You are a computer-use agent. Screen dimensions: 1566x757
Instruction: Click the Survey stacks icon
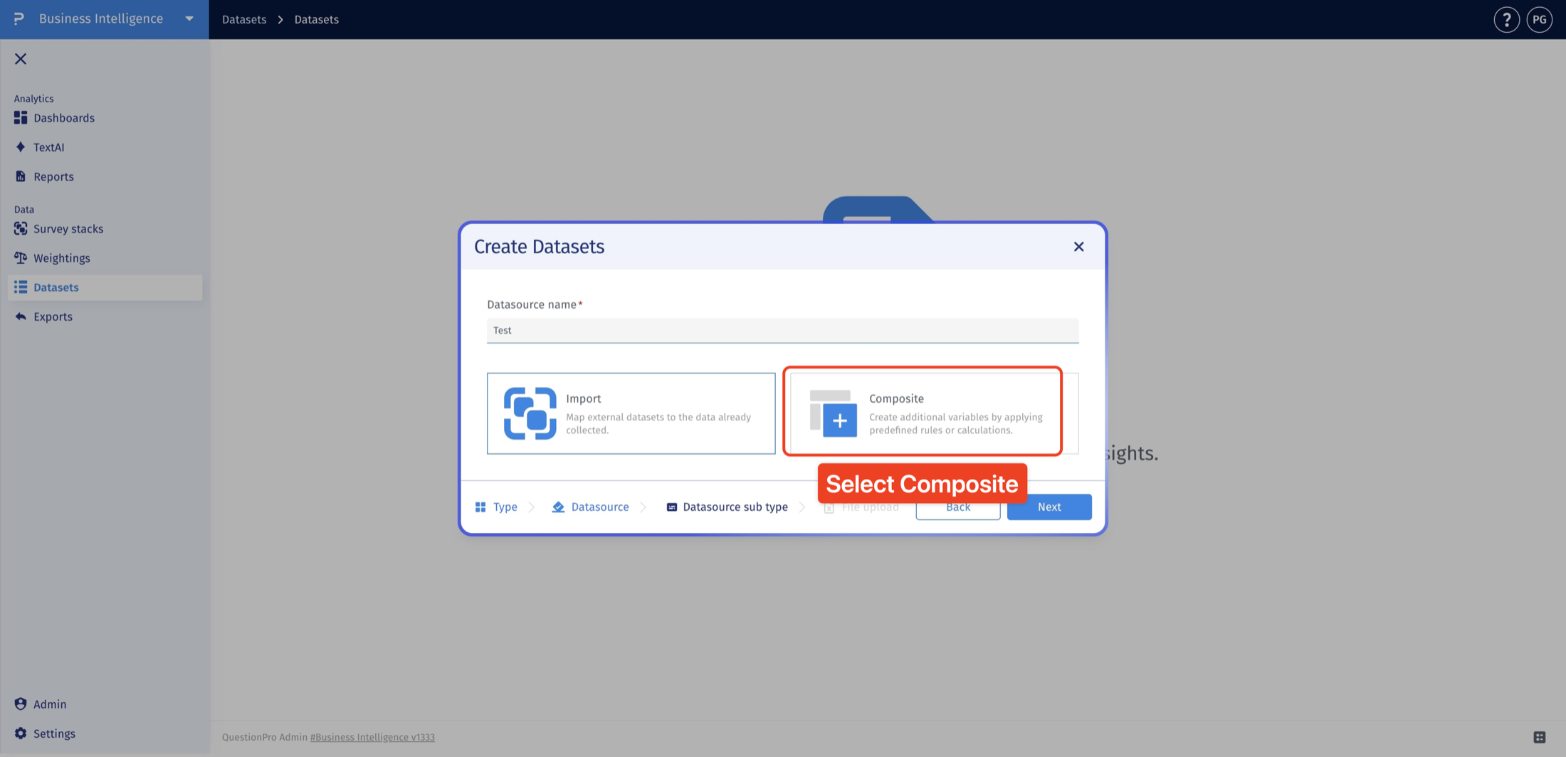coord(21,228)
